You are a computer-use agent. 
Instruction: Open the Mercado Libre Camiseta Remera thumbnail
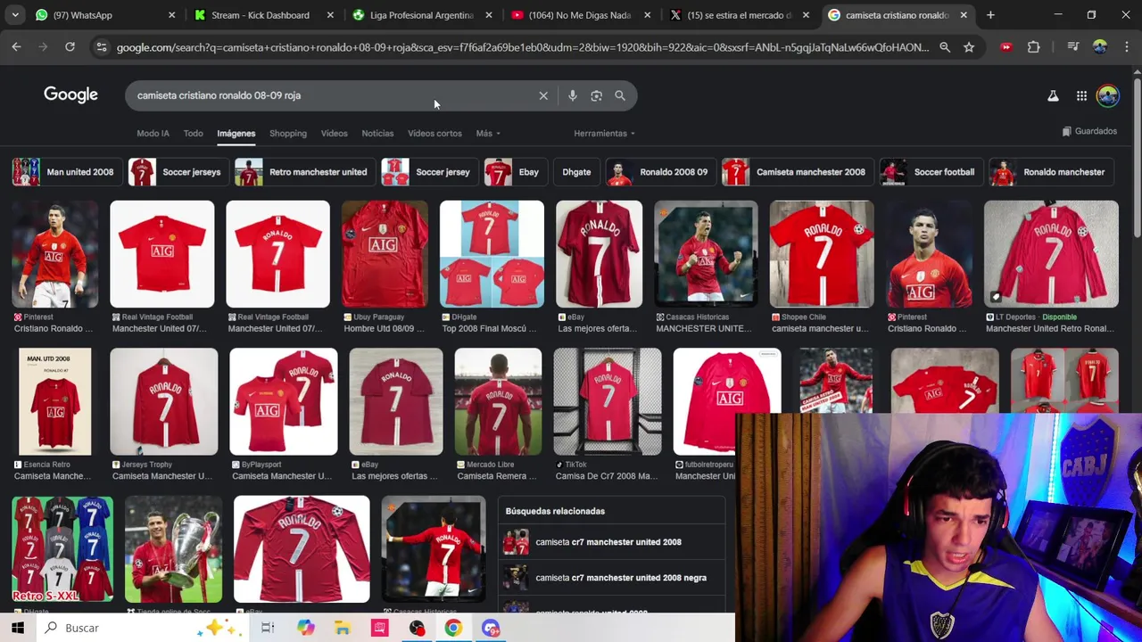(x=498, y=402)
